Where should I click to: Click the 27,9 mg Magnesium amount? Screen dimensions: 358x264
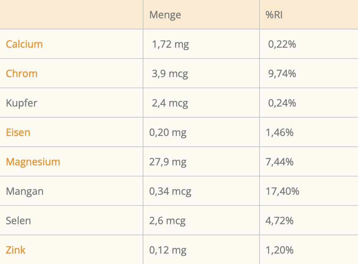(168, 162)
